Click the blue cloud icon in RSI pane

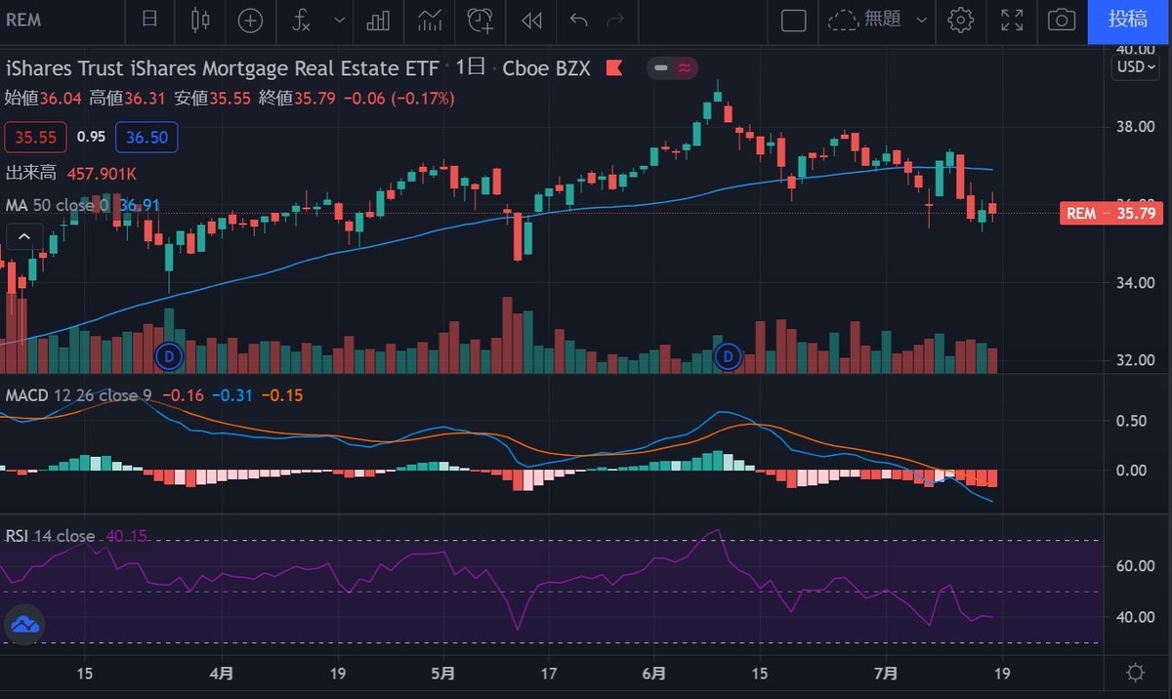[x=25, y=625]
